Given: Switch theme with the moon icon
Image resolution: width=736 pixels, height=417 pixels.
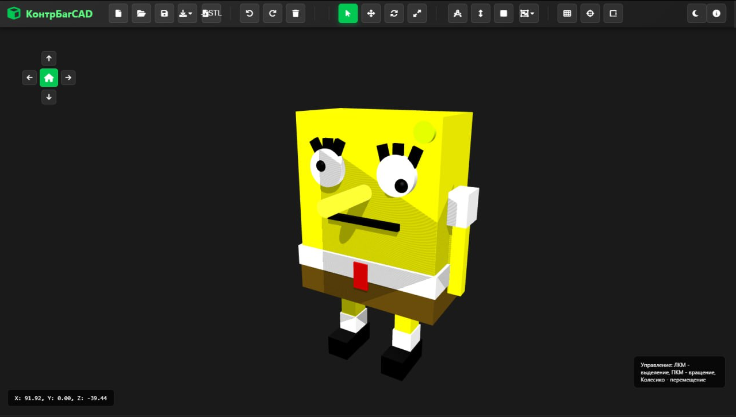Looking at the screenshot, I should 697,13.
